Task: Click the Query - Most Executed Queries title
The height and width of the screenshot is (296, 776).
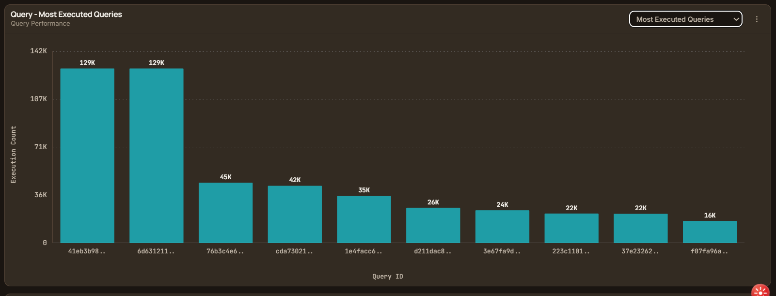Action: pyautogui.click(x=66, y=15)
